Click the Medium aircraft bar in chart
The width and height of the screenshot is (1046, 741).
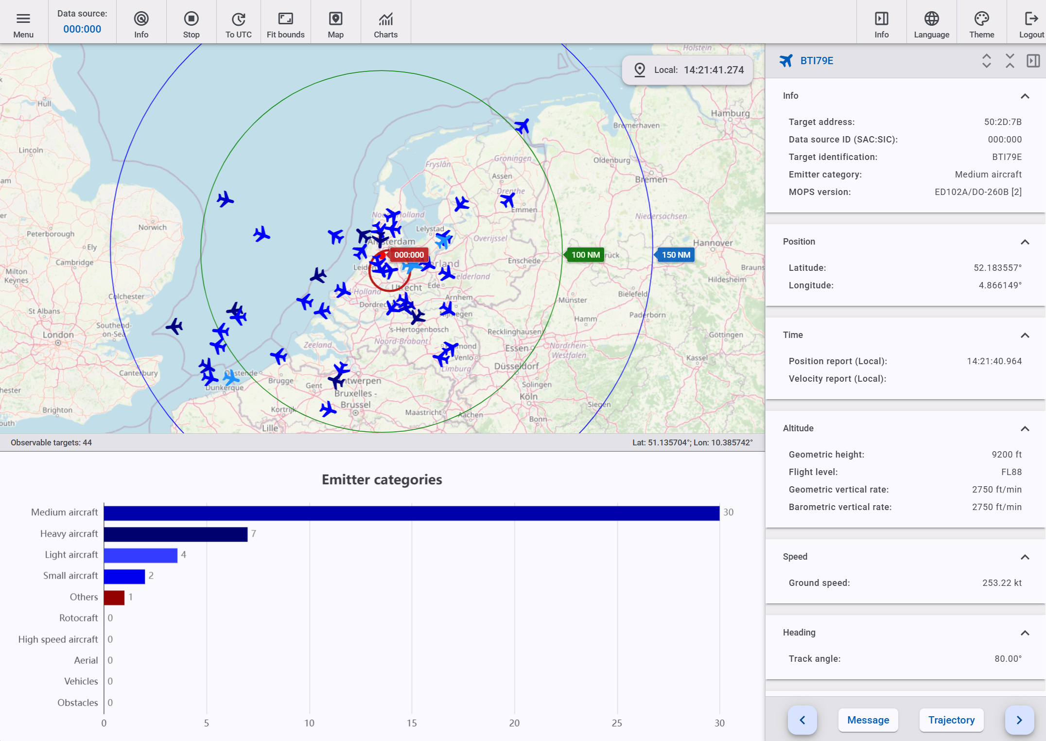click(x=411, y=513)
